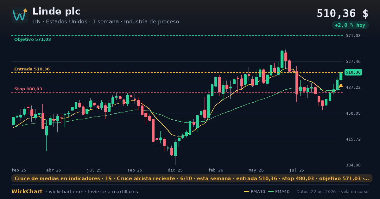Click the WickChart logo icon
Viewport: 380px width, 199px height.
coord(20,15)
